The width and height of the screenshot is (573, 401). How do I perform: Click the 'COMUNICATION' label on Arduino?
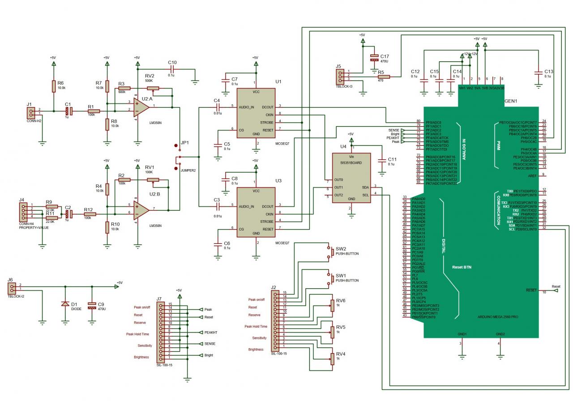point(497,209)
